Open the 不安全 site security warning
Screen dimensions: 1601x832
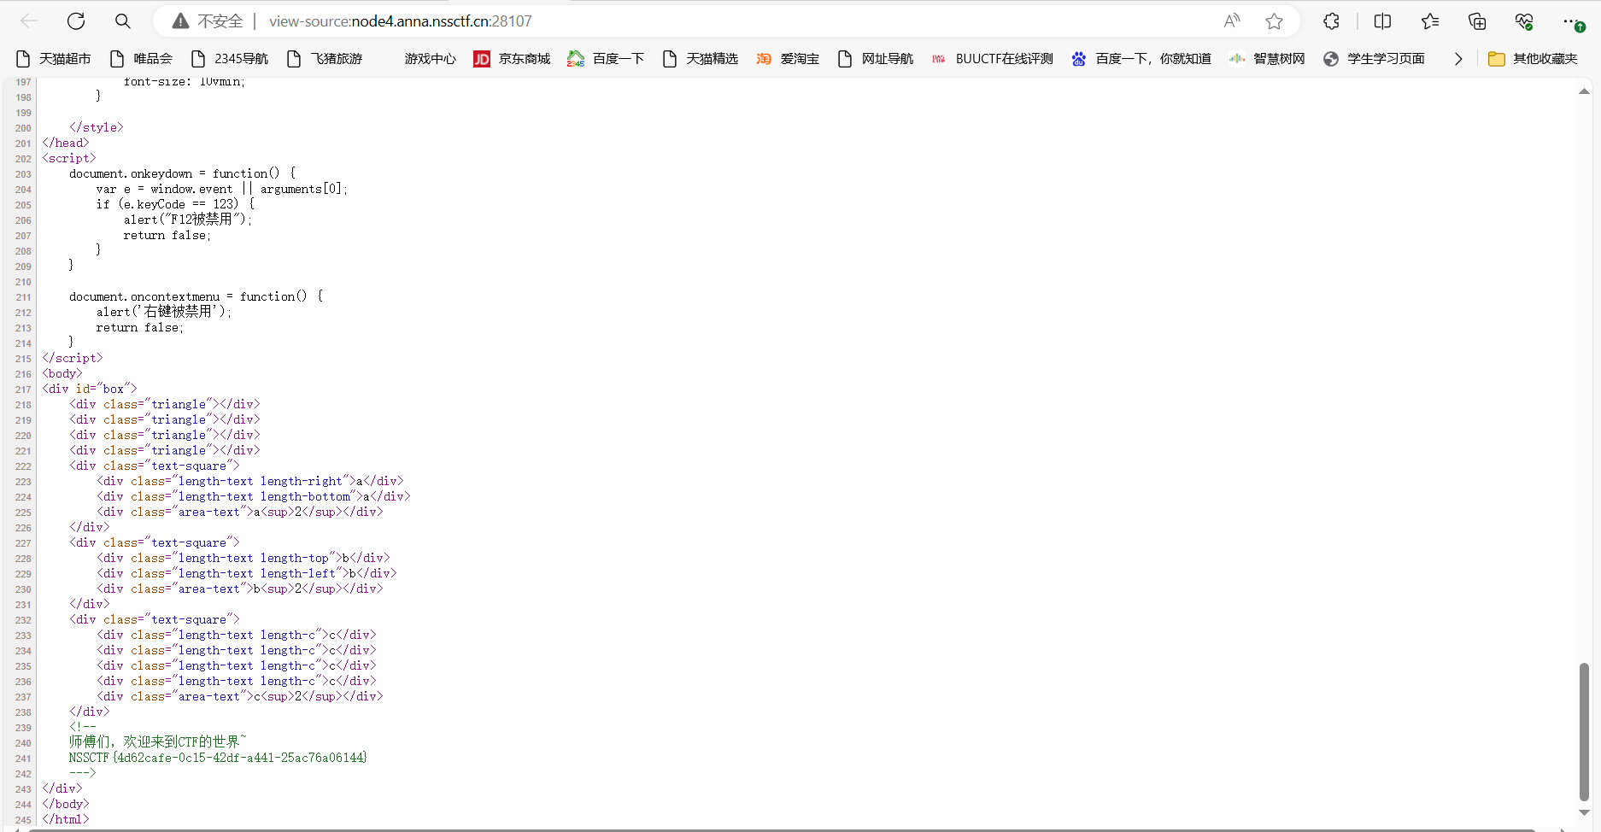(208, 21)
